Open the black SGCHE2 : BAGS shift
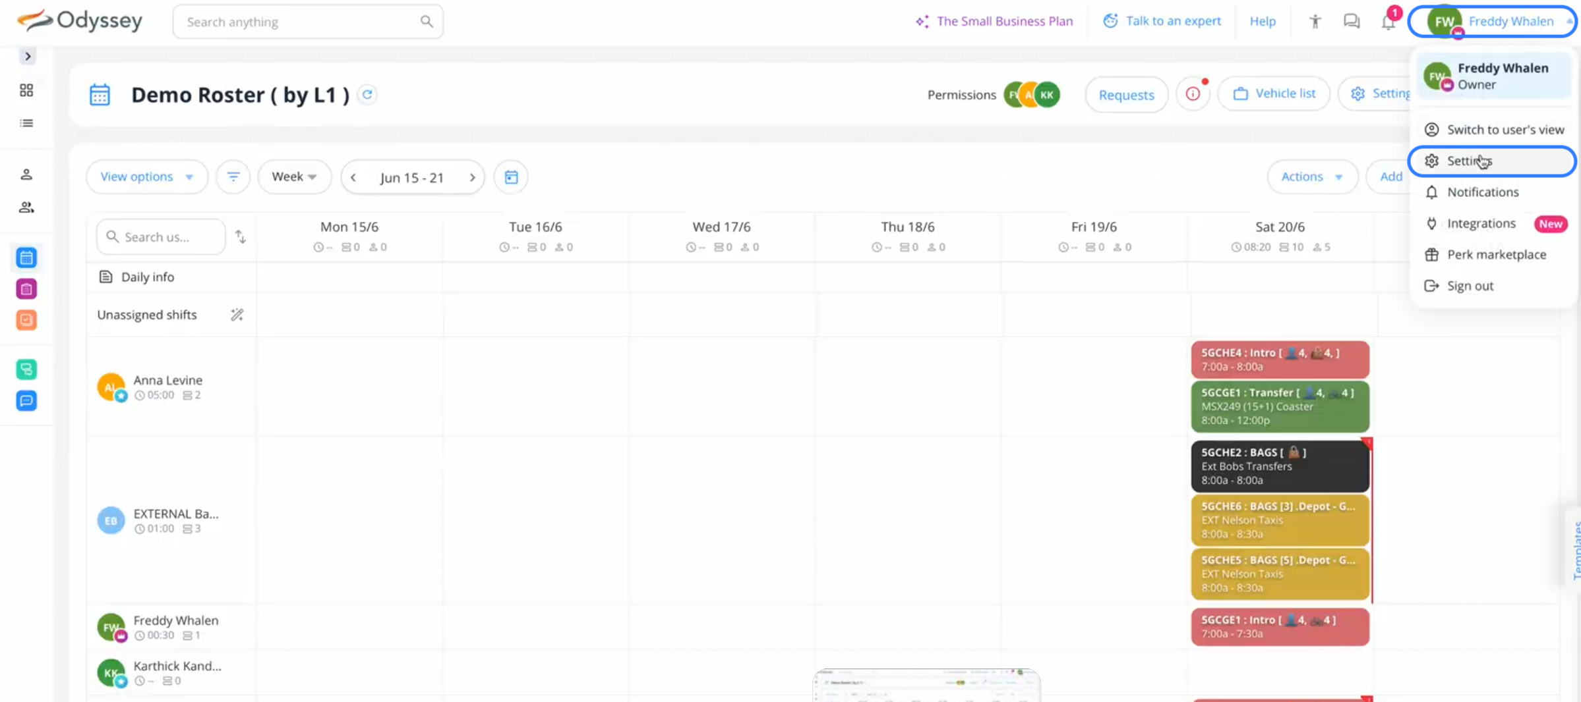Viewport: 1581px width, 702px height. [x=1280, y=466]
